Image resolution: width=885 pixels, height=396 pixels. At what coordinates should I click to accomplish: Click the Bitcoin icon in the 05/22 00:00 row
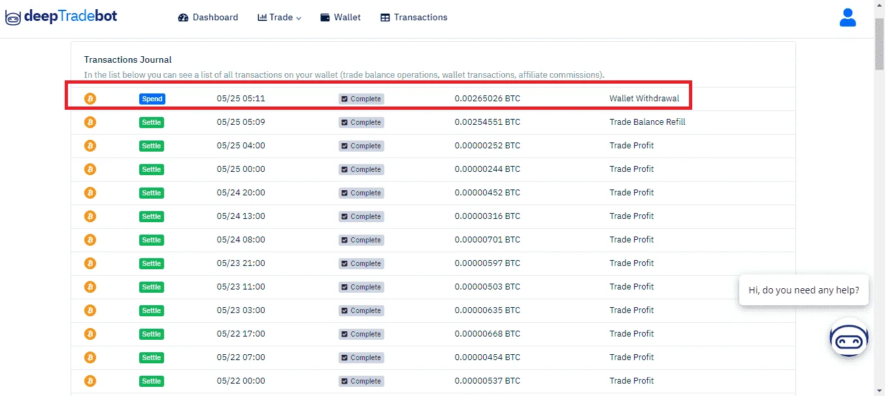tap(90, 381)
